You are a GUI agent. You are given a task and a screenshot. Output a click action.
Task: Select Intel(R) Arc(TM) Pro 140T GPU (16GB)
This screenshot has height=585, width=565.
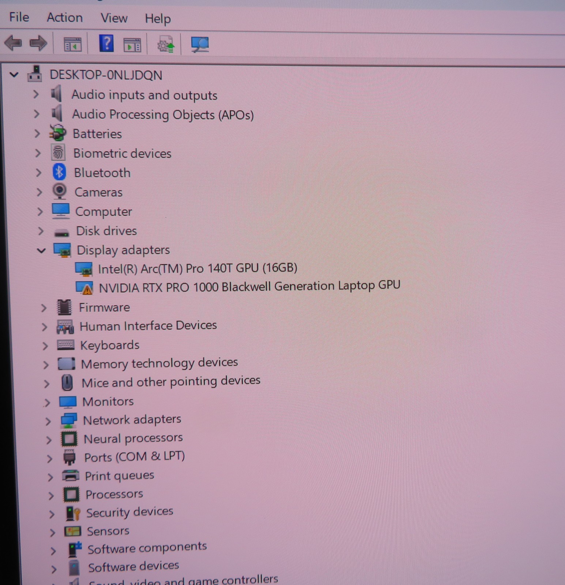click(x=197, y=268)
